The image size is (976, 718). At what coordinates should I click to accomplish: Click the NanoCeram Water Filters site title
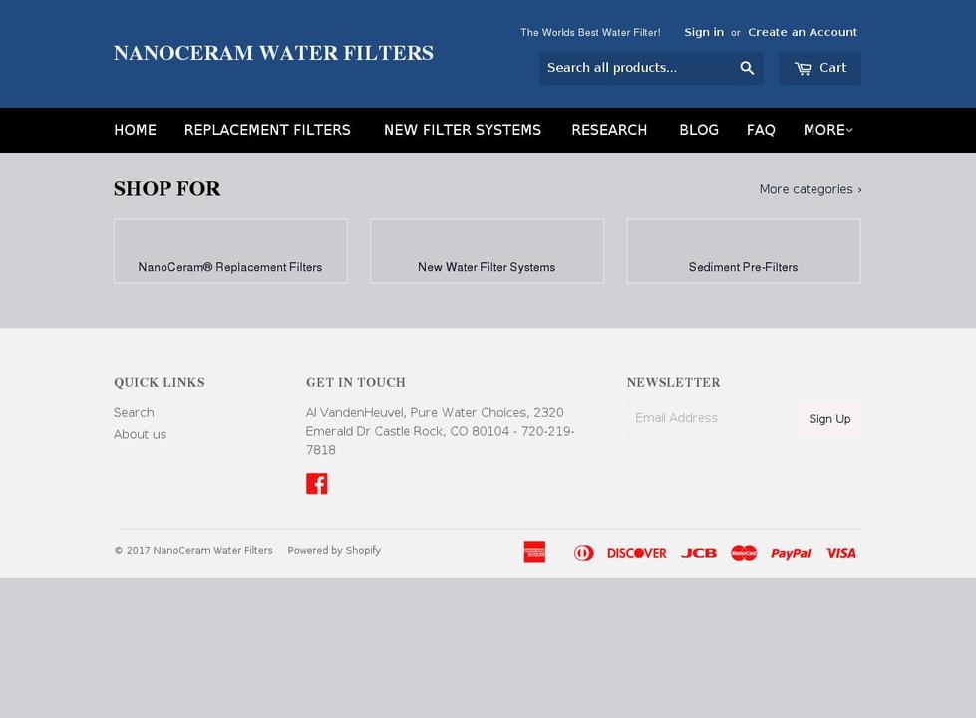coord(273,53)
